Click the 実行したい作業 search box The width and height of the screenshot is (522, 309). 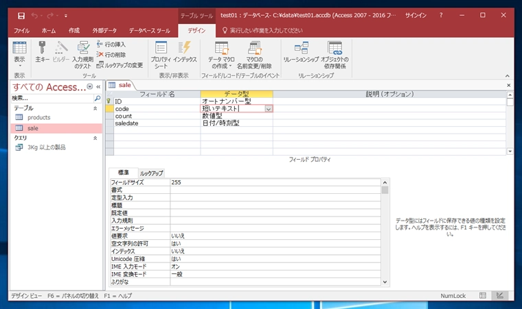coord(266,31)
